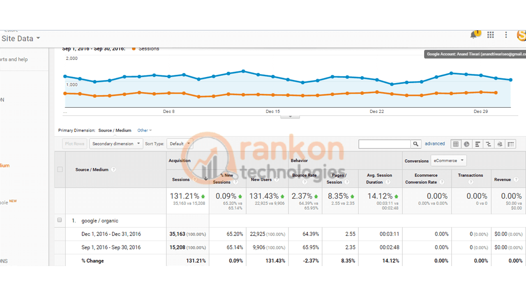Click the Behavior column group header
This screenshot has width=526, height=296.
tap(299, 161)
